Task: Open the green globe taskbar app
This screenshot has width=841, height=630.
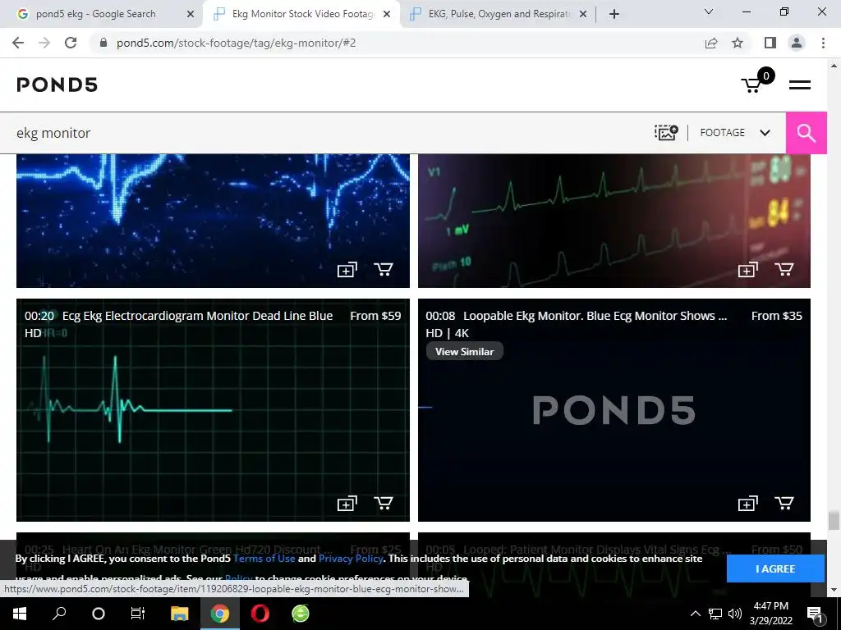Action: pyautogui.click(x=301, y=614)
